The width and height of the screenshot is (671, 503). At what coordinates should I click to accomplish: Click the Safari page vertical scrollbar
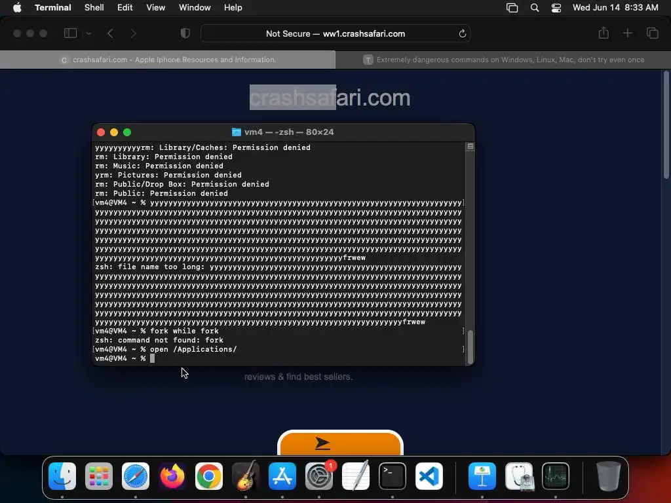point(666,125)
